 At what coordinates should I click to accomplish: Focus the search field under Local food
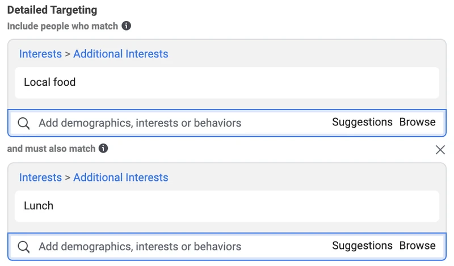click(227, 123)
